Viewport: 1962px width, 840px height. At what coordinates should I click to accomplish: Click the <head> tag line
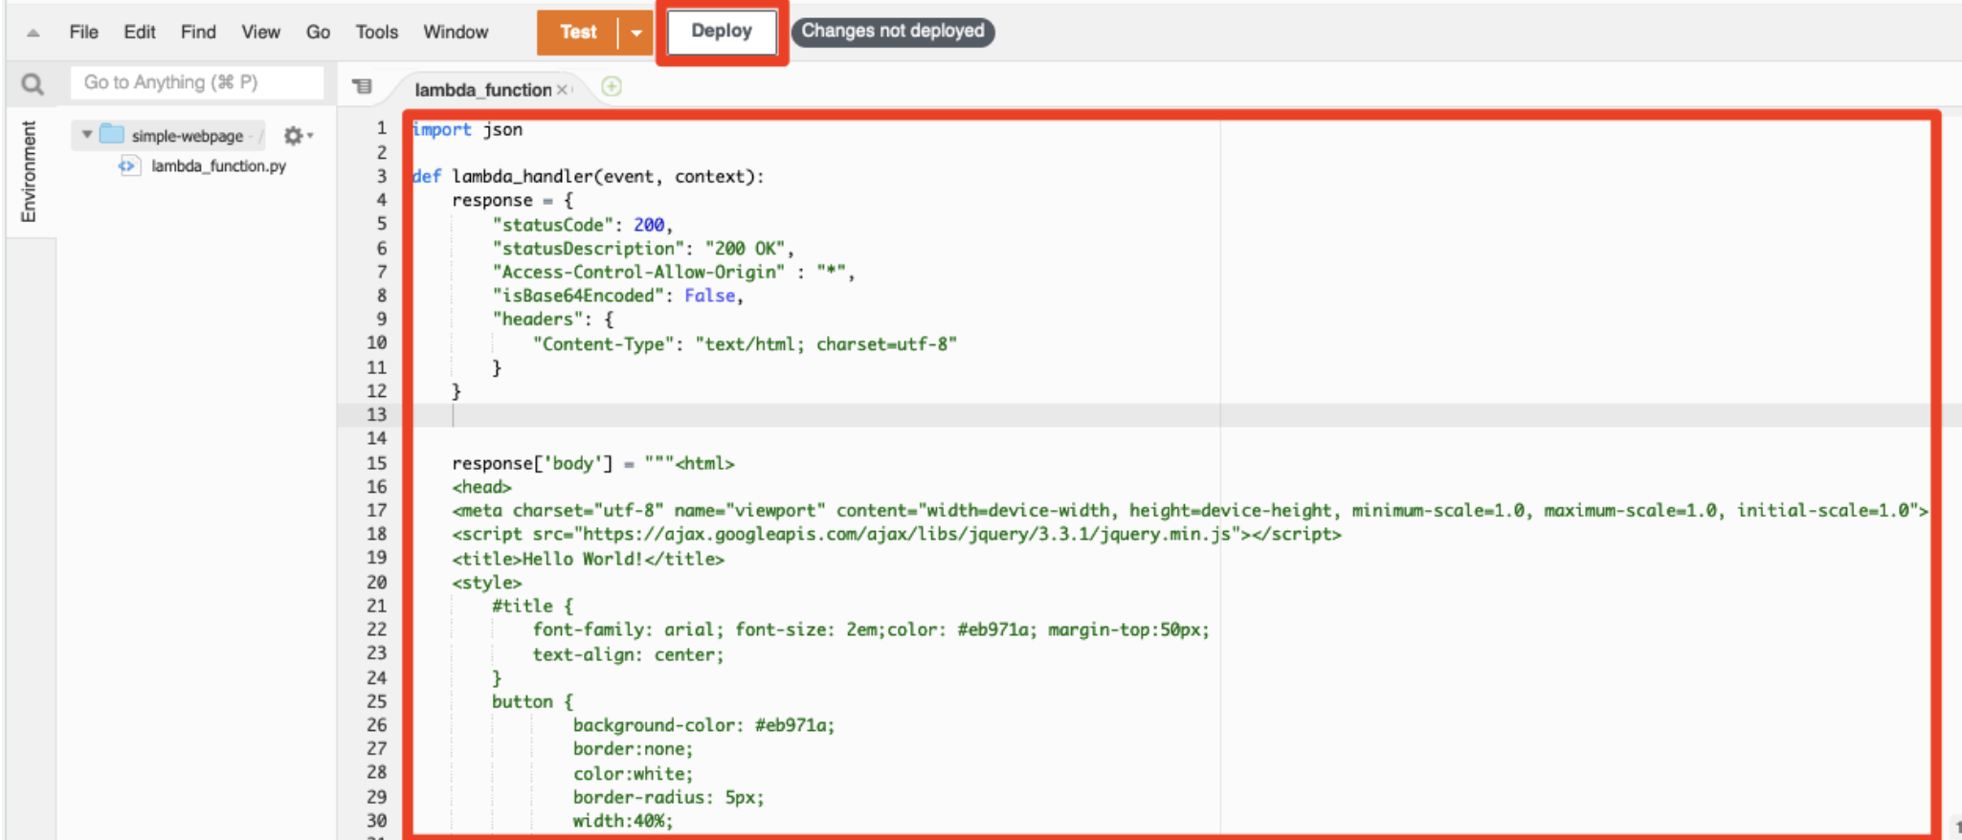pyautogui.click(x=481, y=487)
